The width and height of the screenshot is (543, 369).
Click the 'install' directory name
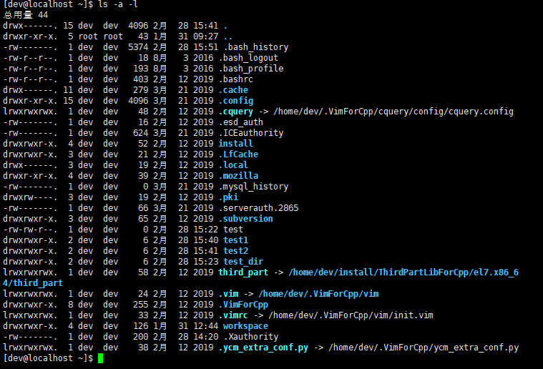point(236,144)
